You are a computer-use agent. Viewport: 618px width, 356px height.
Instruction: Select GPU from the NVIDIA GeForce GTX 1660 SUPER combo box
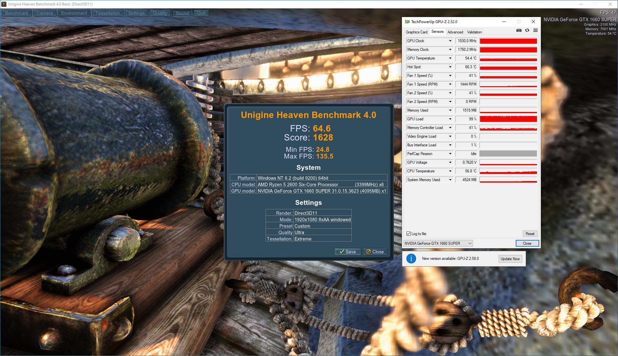pyautogui.click(x=438, y=243)
